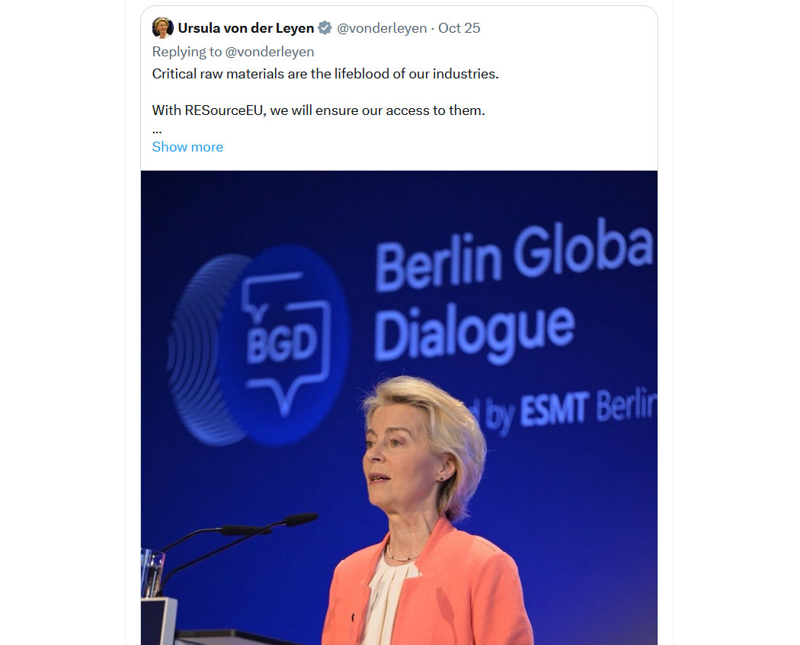This screenshot has height=645, width=800.
Task: Click the 'With RESourceEU' sentence
Action: 318,110
